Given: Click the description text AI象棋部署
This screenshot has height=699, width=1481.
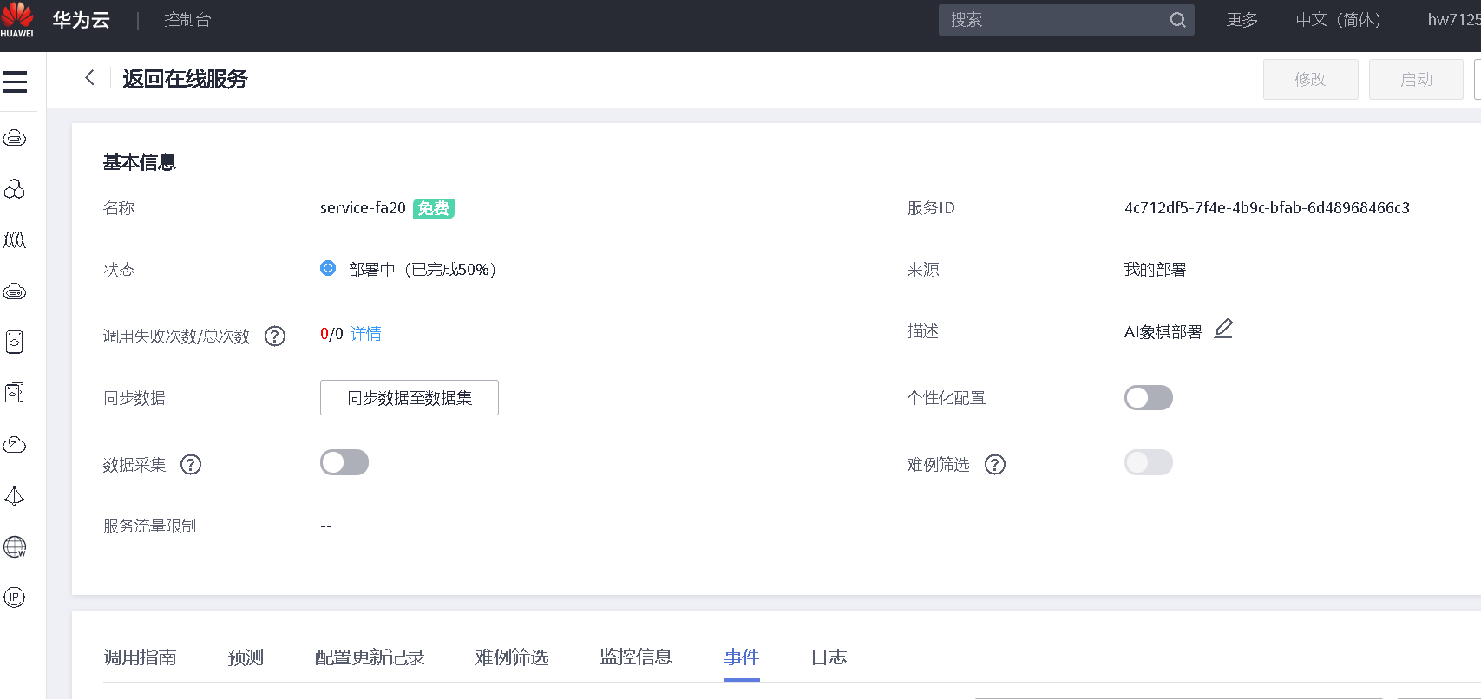Looking at the screenshot, I should click(1163, 332).
